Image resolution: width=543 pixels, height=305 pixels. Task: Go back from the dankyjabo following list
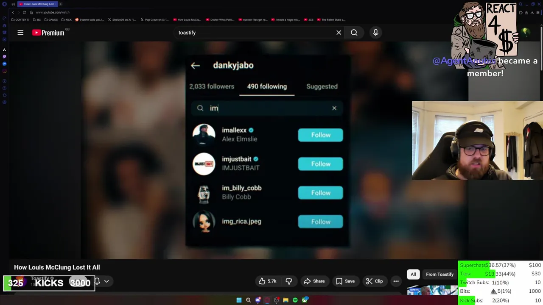[195, 65]
